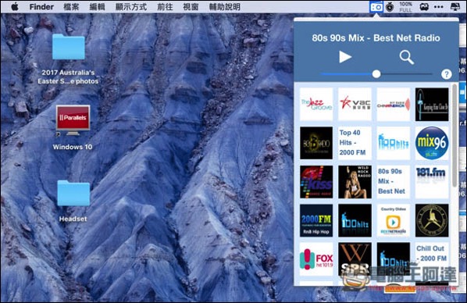Select the FOX hit 101.9 station

[x=316, y=259]
